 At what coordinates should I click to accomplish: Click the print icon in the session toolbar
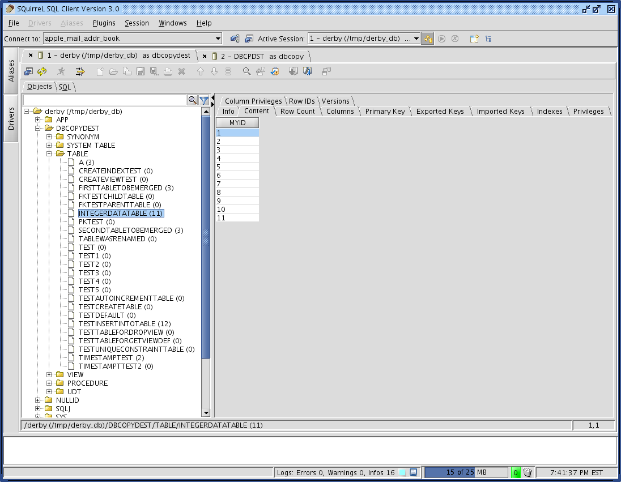tap(167, 71)
